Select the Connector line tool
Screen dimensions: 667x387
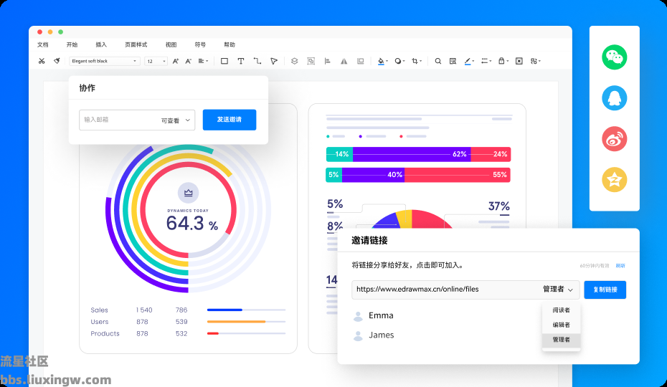257,61
